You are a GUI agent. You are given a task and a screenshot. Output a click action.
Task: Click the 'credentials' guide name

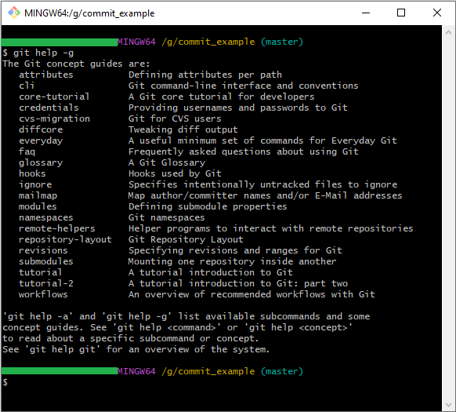point(49,108)
